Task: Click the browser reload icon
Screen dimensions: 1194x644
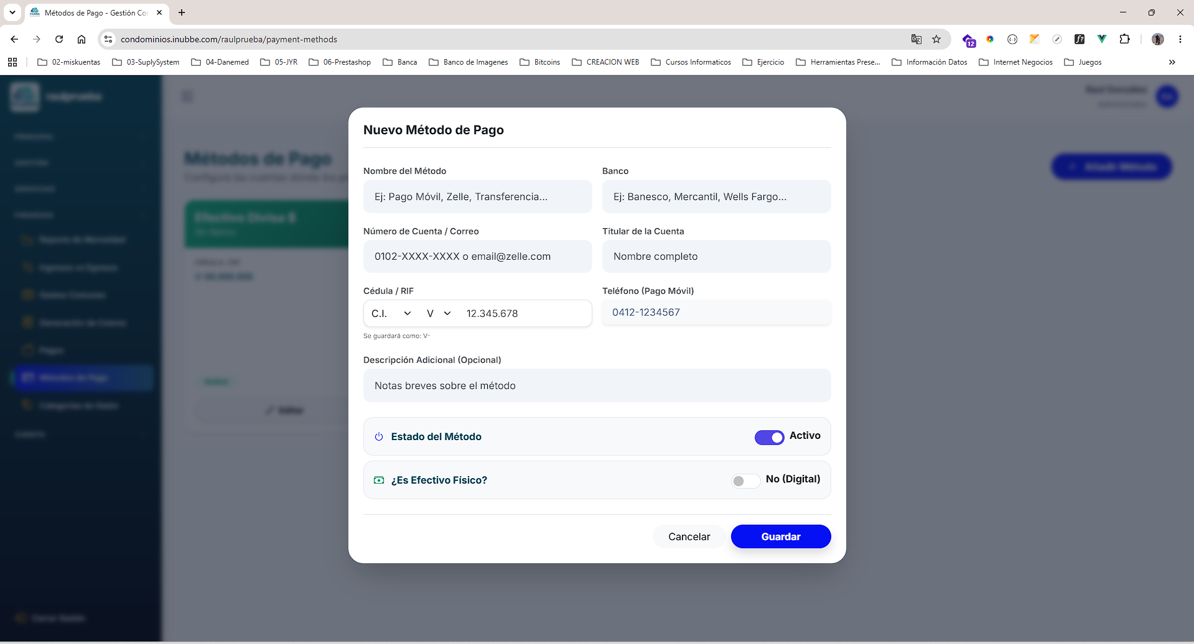Action: [x=59, y=39]
